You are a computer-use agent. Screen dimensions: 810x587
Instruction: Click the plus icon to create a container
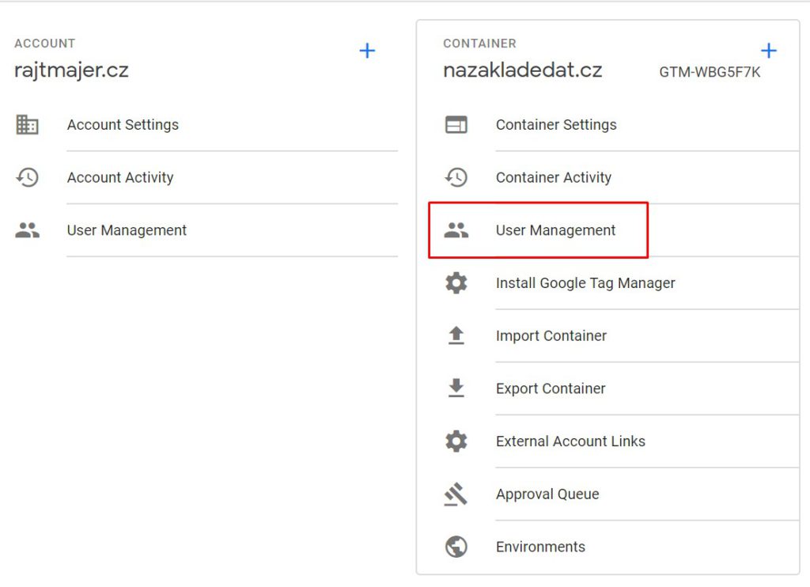[x=769, y=51]
